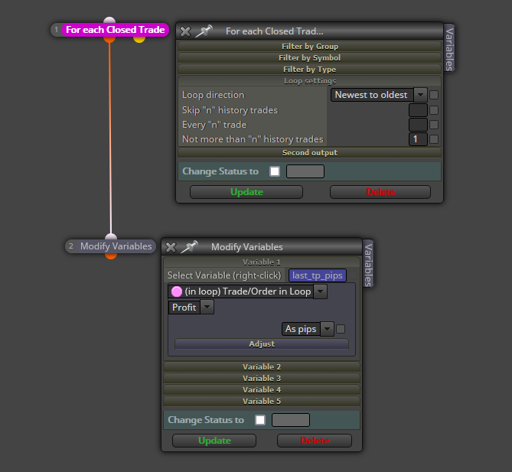512x472 pixels.
Task: Toggle checkbox next to As pips
Action: point(341,329)
